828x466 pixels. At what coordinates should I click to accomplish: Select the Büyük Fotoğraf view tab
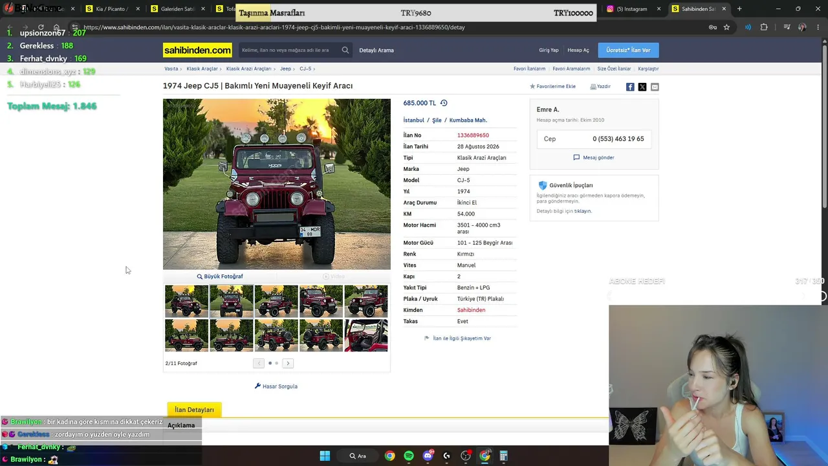click(220, 276)
